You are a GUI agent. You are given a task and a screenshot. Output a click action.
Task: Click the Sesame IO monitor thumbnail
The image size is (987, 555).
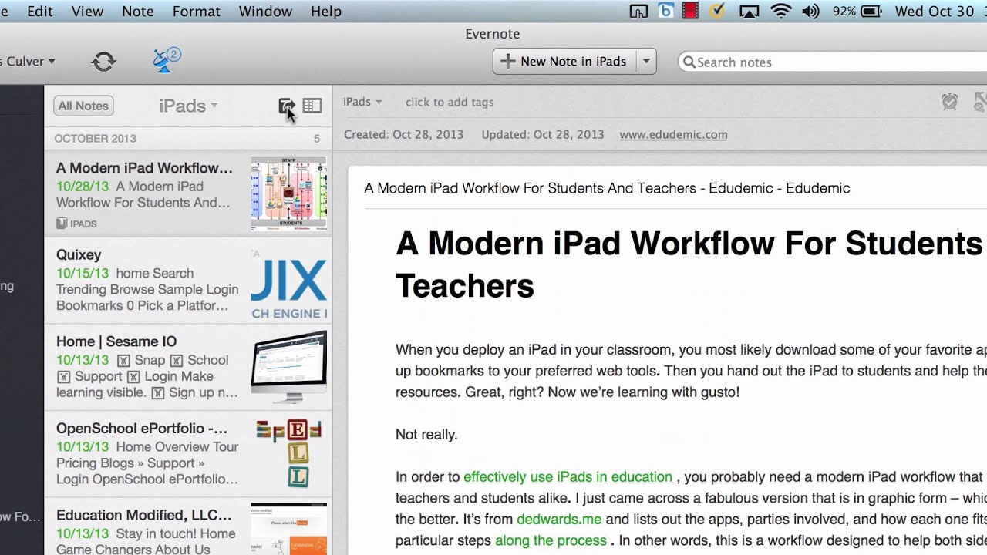click(289, 367)
